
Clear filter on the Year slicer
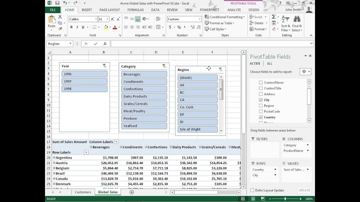[x=105, y=66]
